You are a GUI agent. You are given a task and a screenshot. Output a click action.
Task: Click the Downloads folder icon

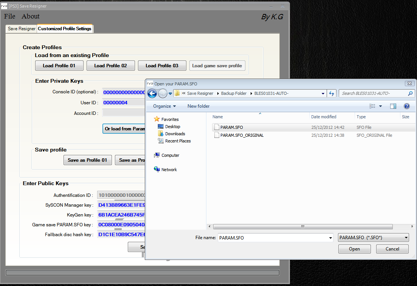(x=161, y=133)
